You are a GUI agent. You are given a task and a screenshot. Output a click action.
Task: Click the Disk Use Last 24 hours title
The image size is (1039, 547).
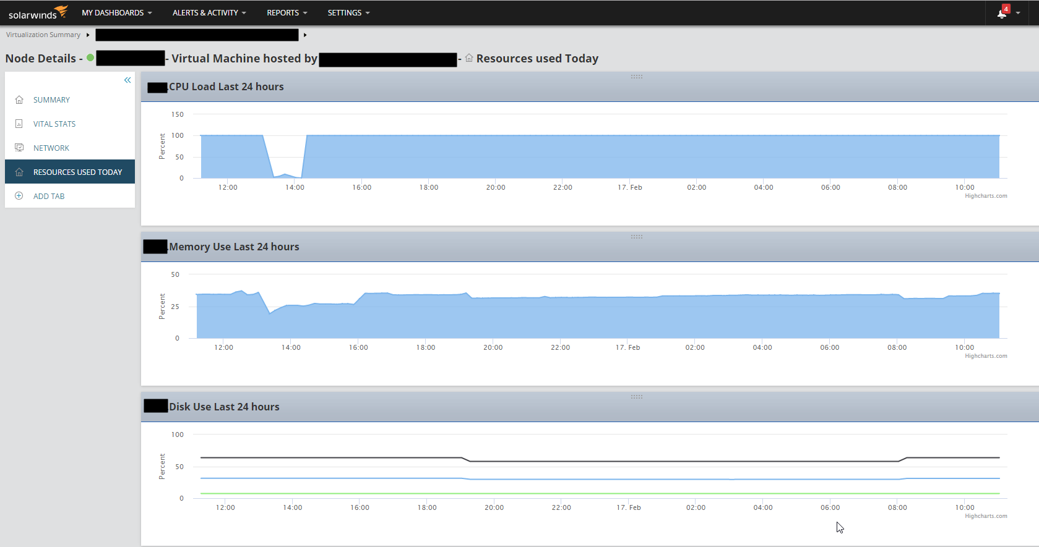point(224,407)
